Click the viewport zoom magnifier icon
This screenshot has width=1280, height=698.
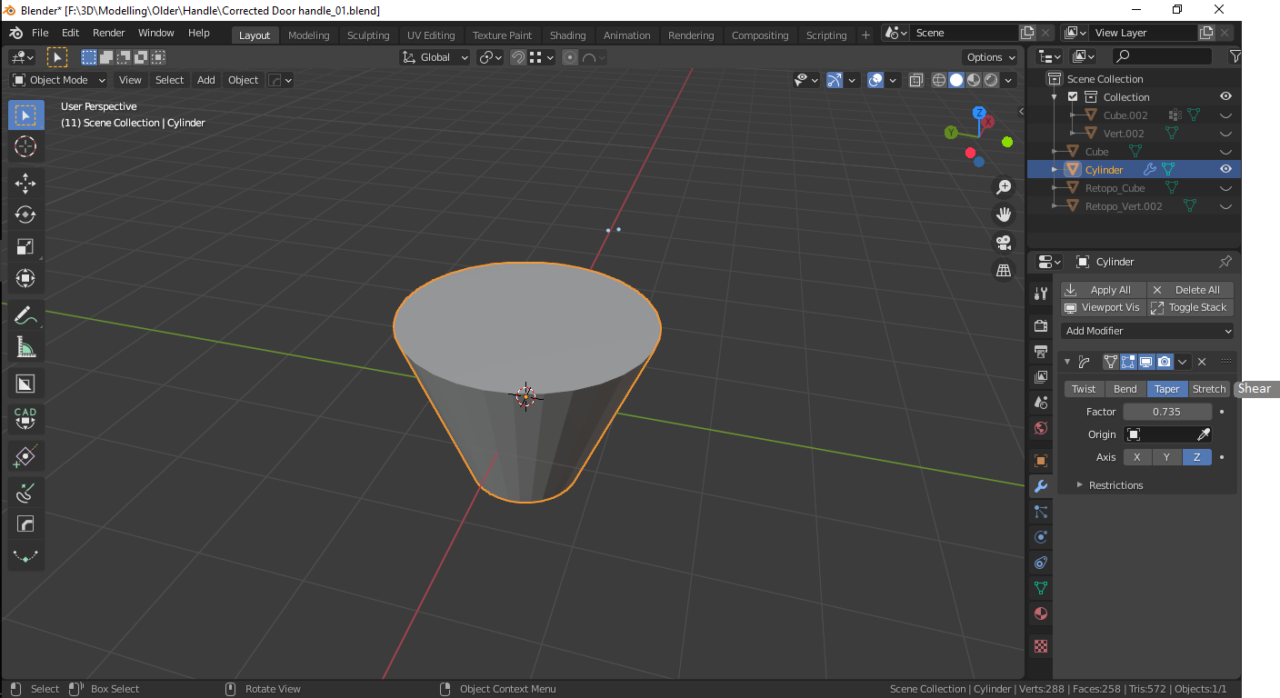(1004, 187)
